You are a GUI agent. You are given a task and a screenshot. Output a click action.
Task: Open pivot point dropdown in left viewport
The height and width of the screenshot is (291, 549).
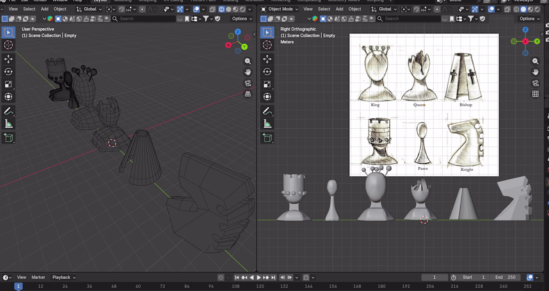(110, 9)
